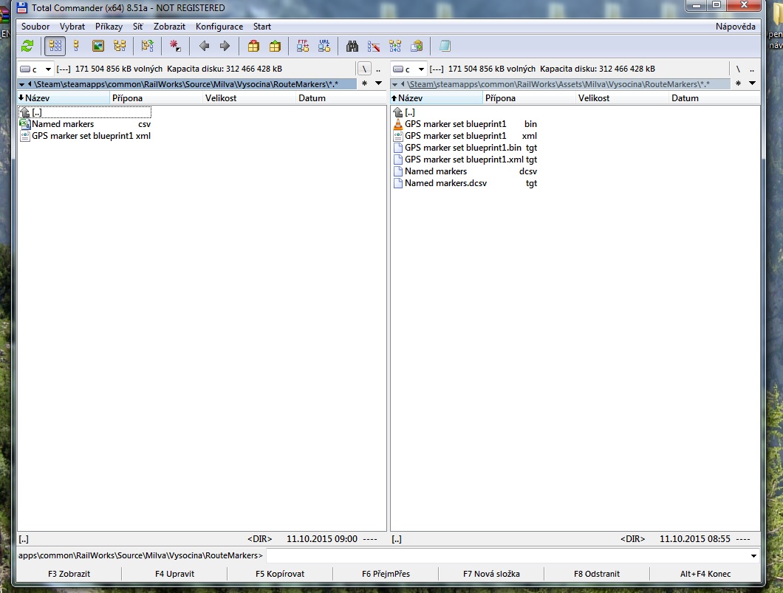The width and height of the screenshot is (783, 593).
Task: Go forward with the right arrow icon
Action: coord(225,47)
